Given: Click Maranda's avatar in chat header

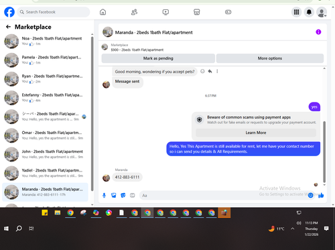Looking at the screenshot, I should 108,32.
